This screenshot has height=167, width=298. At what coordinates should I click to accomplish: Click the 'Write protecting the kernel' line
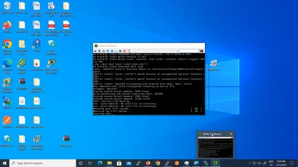tap(128, 94)
